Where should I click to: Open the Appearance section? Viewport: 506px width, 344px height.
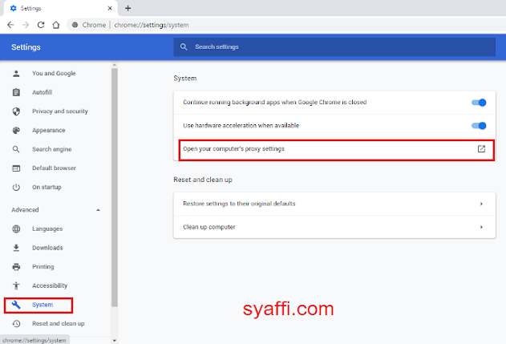(x=49, y=131)
